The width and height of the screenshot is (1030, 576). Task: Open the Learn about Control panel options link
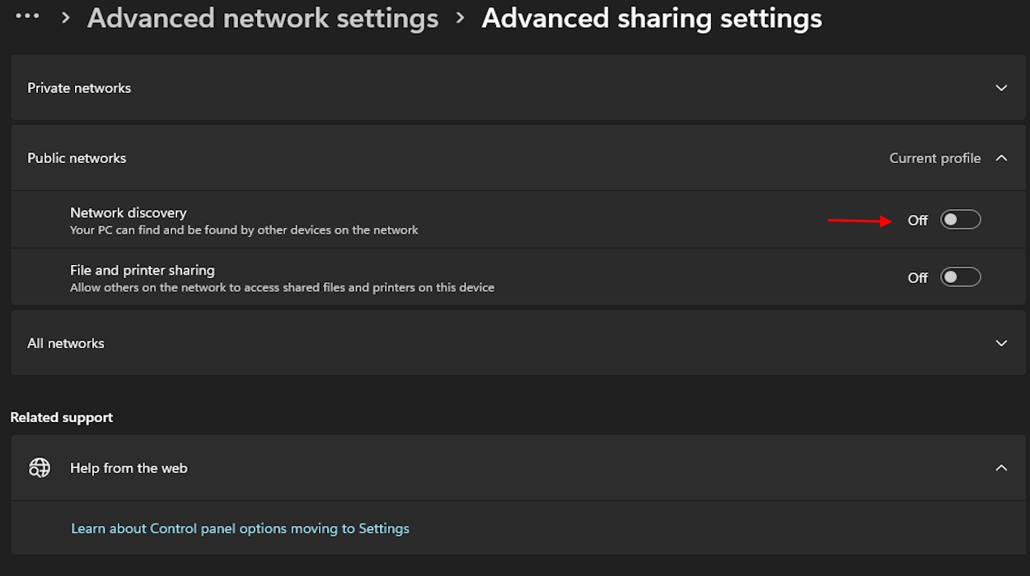coord(240,527)
